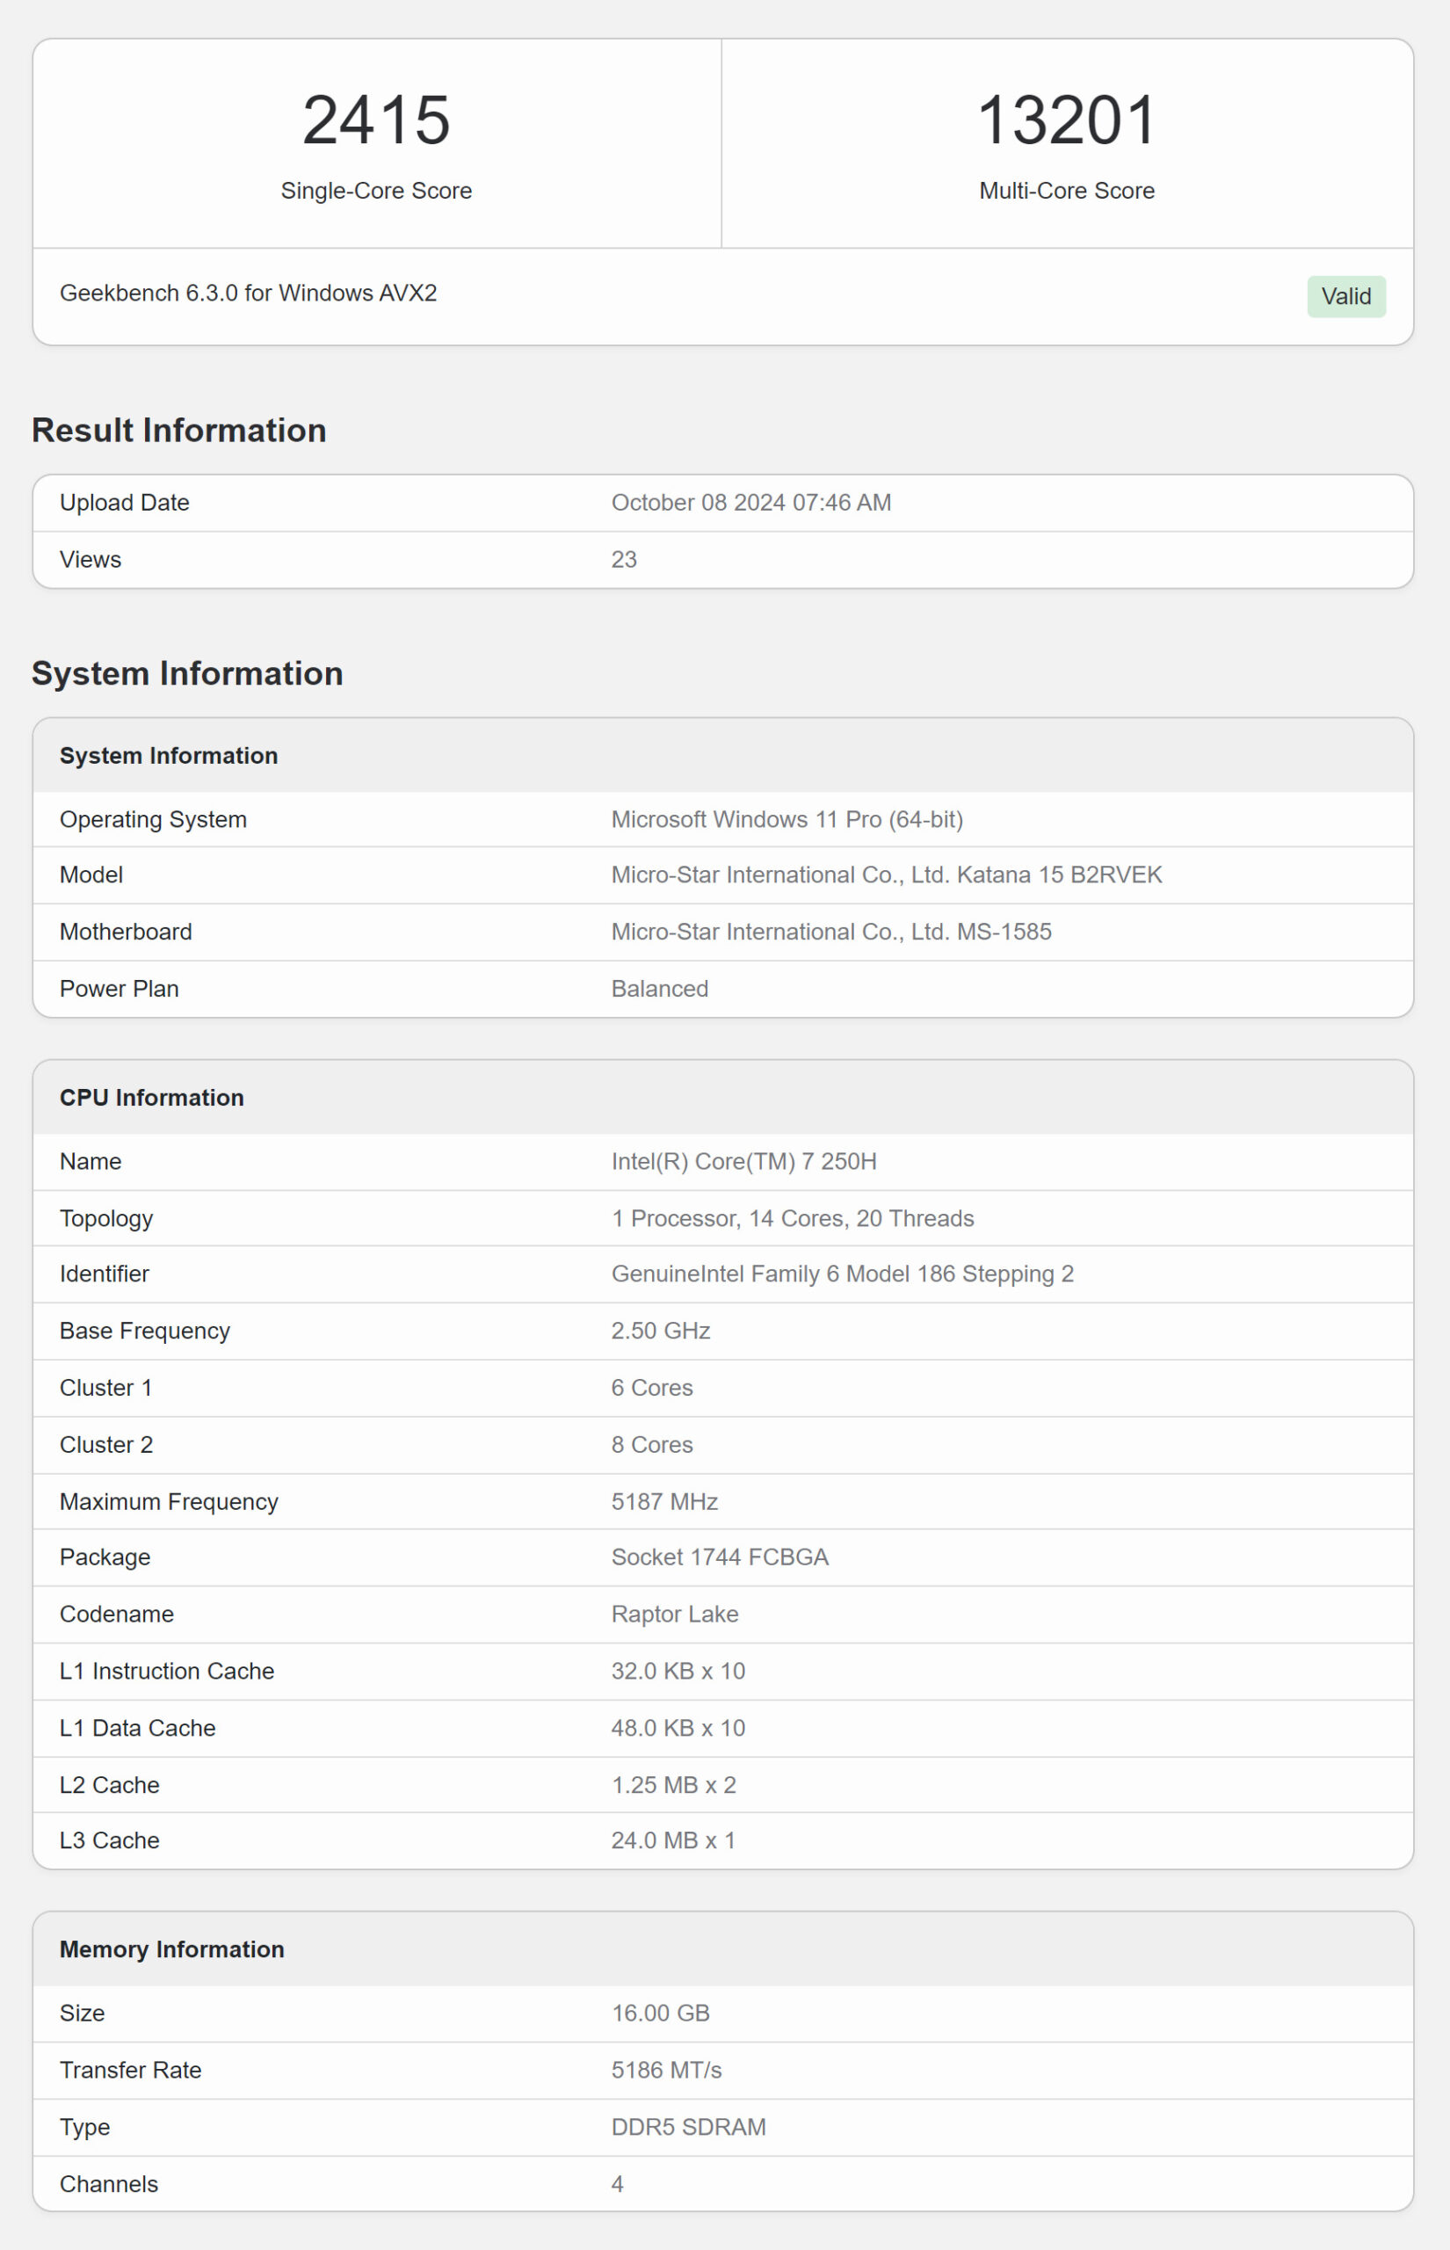Select maximum frequency 5187 MHz
1450x2250 pixels.
pos(663,1501)
